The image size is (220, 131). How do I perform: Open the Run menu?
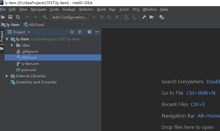pos(112,9)
